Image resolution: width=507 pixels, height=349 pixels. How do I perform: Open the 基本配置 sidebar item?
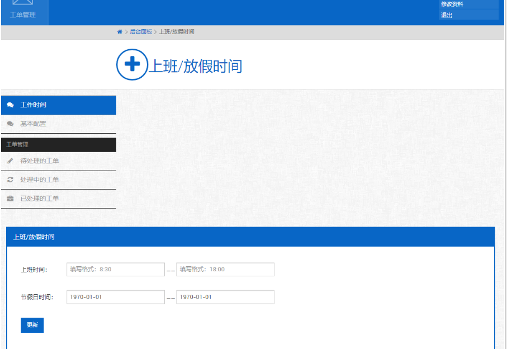(59, 124)
